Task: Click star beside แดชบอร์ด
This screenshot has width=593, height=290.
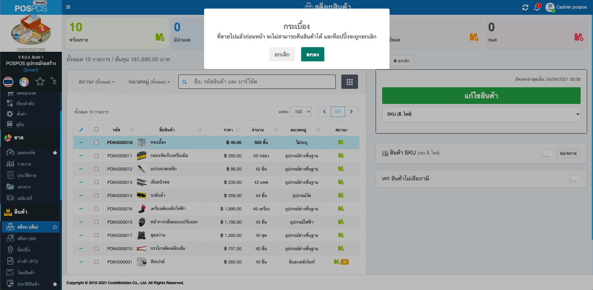Action: 55,153
